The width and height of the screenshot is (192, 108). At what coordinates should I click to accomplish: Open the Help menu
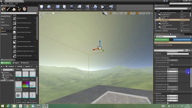click(x=16, y=3)
